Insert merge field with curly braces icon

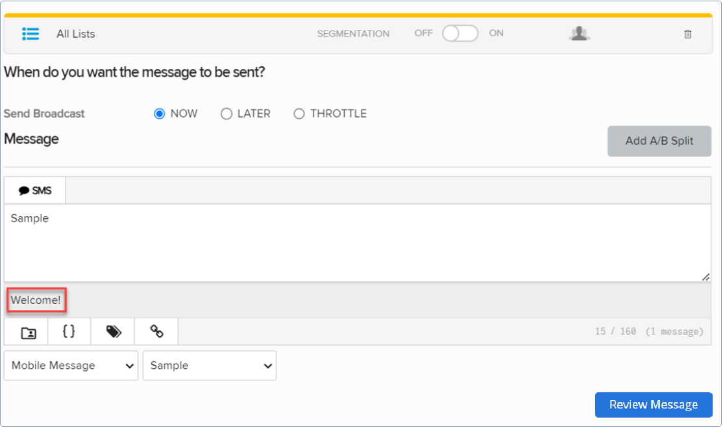[x=69, y=331]
